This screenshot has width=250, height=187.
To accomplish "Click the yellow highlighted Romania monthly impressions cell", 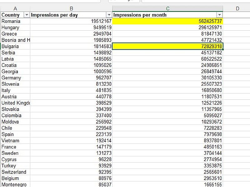I will point(167,21).
